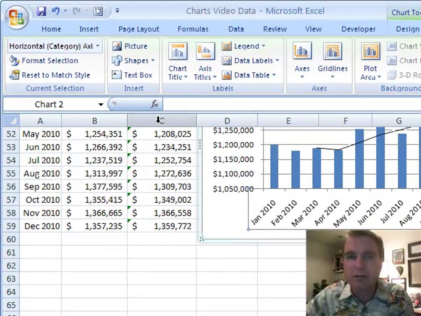Screen dimensions: 421x316
Task: Open the Page Layout tab
Action: tap(139, 29)
